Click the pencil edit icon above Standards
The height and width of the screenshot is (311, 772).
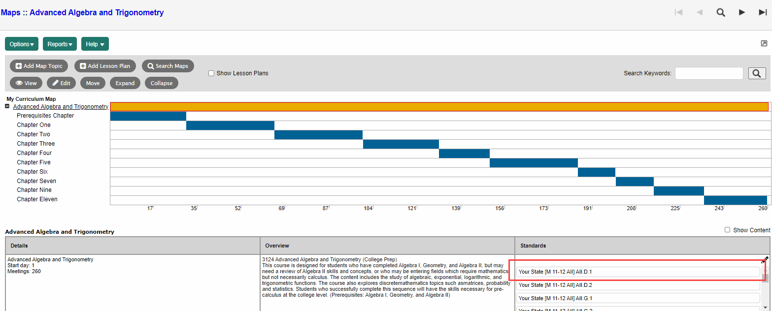coord(765,259)
